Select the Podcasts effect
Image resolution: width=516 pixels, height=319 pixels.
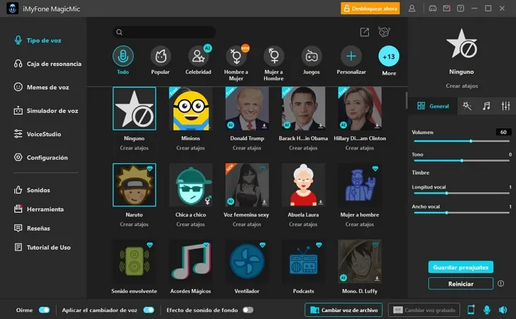(x=304, y=262)
